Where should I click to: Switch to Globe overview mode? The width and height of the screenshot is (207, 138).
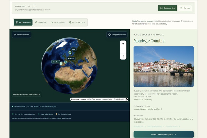[167, 8]
